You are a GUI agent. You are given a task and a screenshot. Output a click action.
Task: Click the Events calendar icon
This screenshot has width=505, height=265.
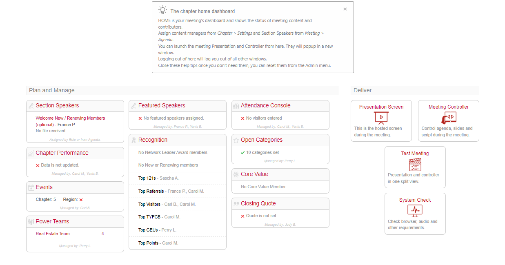pyautogui.click(x=31, y=187)
